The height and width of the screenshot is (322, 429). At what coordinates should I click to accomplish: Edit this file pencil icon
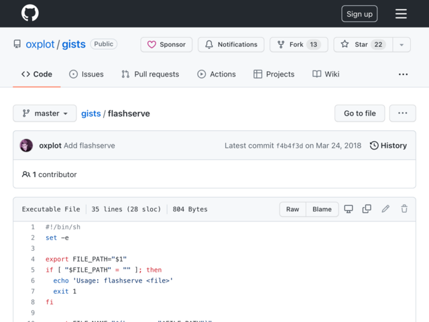point(385,209)
